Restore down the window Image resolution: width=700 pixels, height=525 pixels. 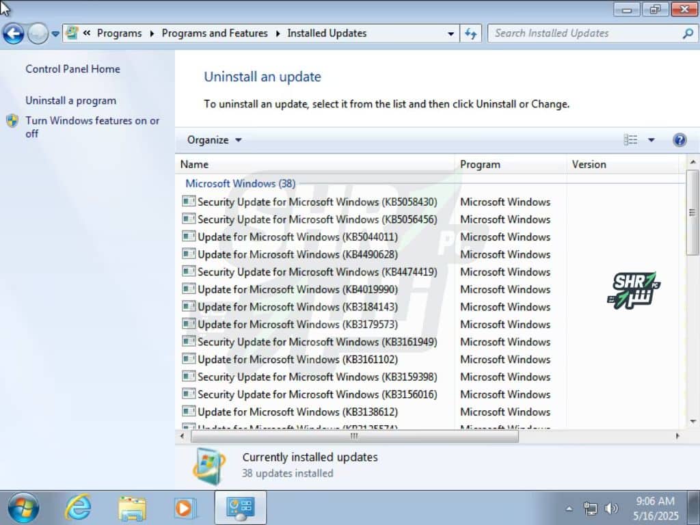pyautogui.click(x=656, y=10)
